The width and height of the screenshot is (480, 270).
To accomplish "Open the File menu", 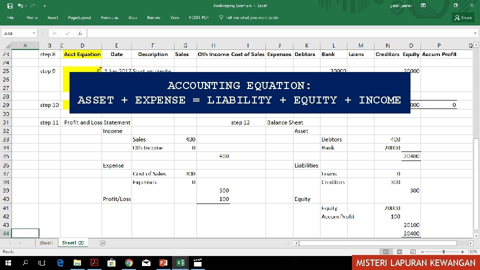I will [10, 17].
